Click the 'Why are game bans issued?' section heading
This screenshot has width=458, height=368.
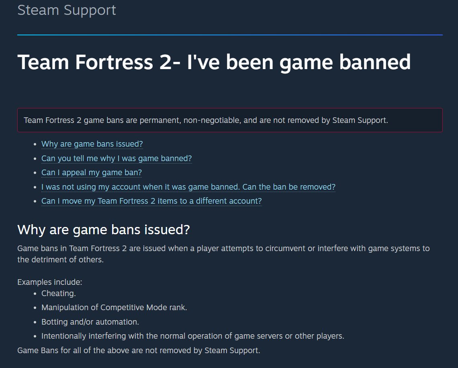coord(103,230)
